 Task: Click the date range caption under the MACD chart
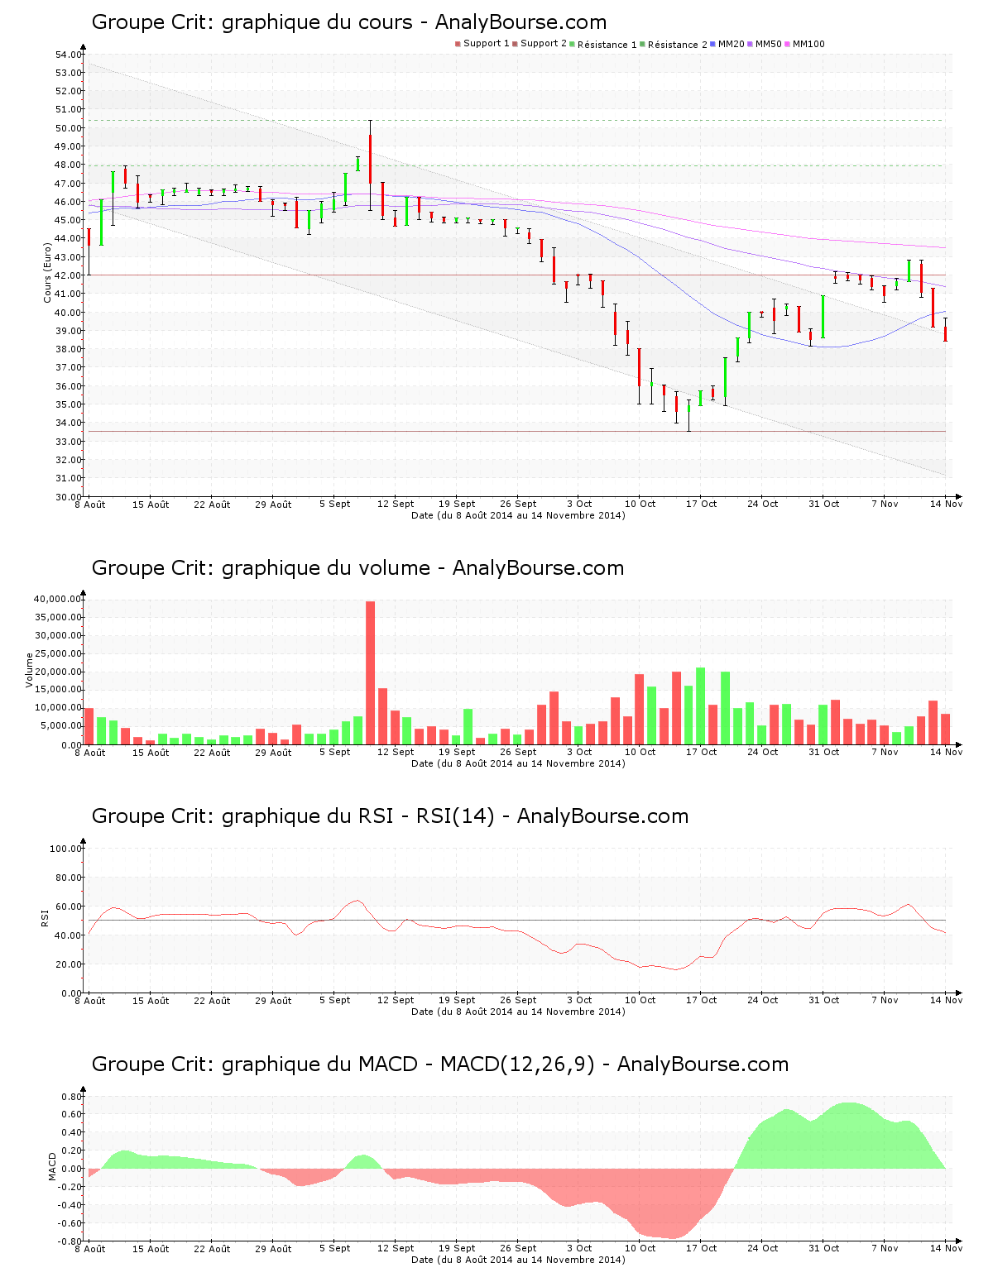518,1260
